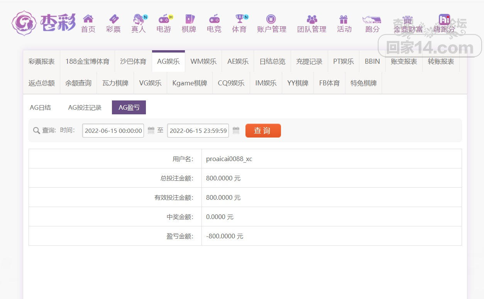Select the AG投注记录 sub-tab
The image size is (484, 299).
pos(85,108)
